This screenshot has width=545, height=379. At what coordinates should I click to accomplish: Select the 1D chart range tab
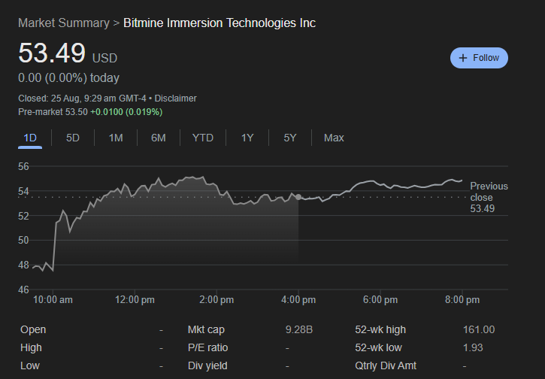pyautogui.click(x=30, y=138)
